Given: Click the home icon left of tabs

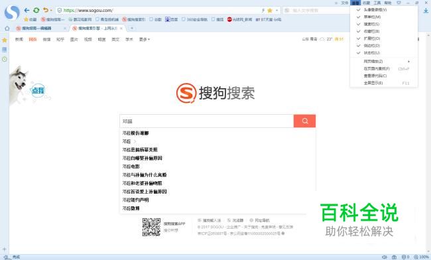Looking at the screenshot, I should (7, 29).
